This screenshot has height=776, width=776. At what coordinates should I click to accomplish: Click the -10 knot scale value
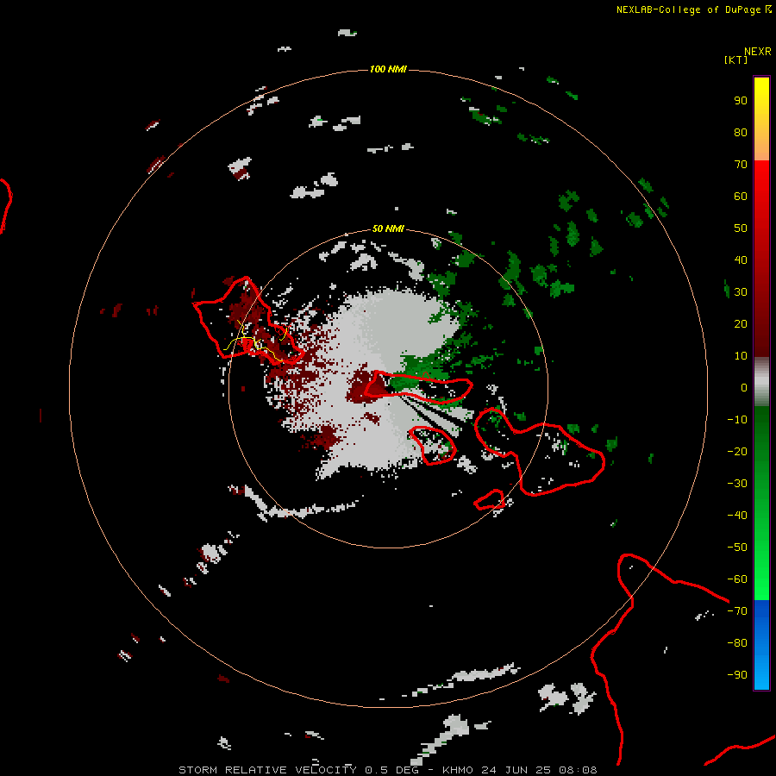point(737,420)
